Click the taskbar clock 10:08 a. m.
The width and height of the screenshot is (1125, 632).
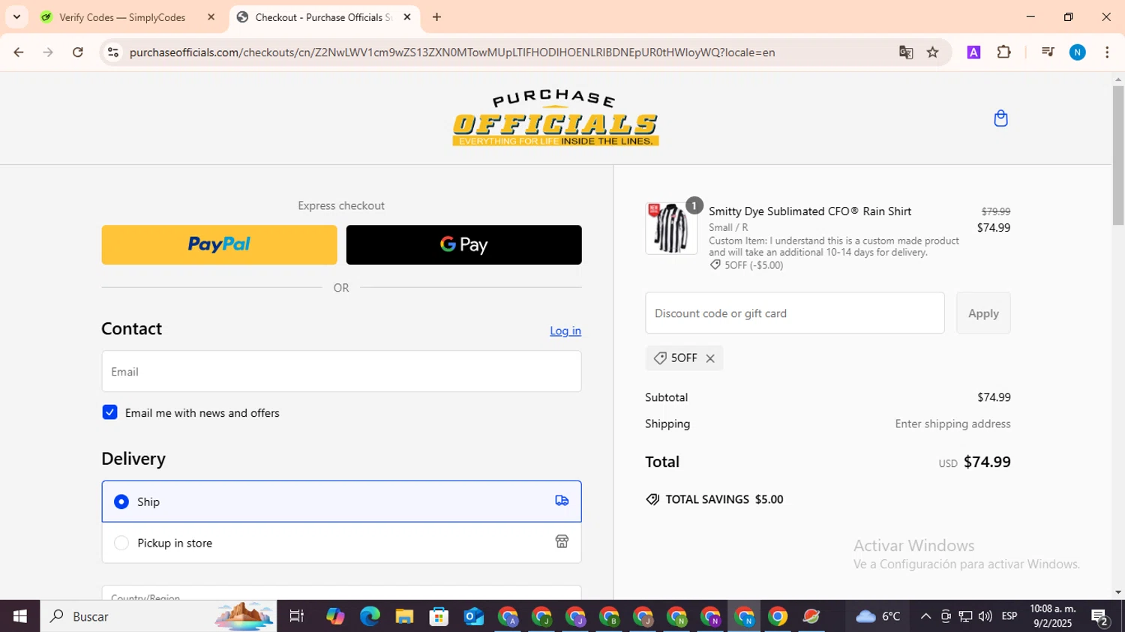coord(1053,616)
